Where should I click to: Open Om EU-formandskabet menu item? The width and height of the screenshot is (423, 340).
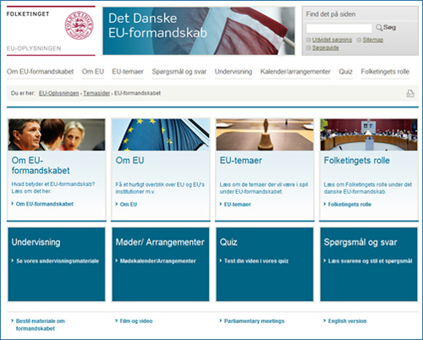coord(40,72)
